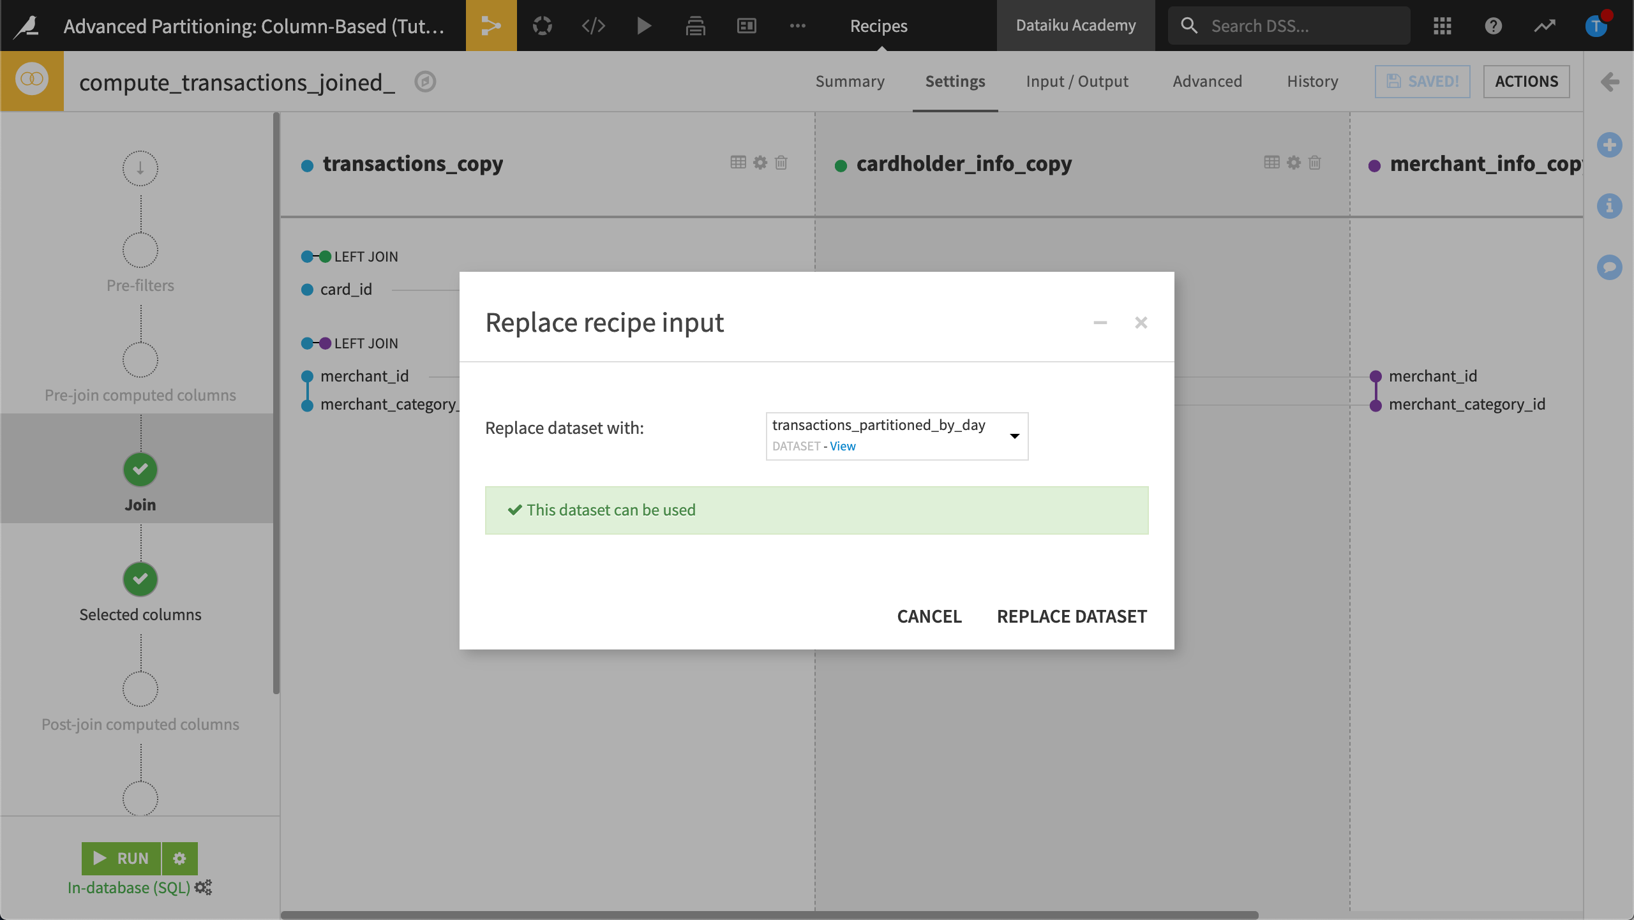Image resolution: width=1634 pixels, height=920 pixels.
Task: Click the plus icon on the right sidebar
Action: coord(1610,145)
